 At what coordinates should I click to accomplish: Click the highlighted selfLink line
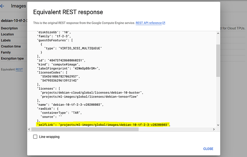(x=103, y=125)
